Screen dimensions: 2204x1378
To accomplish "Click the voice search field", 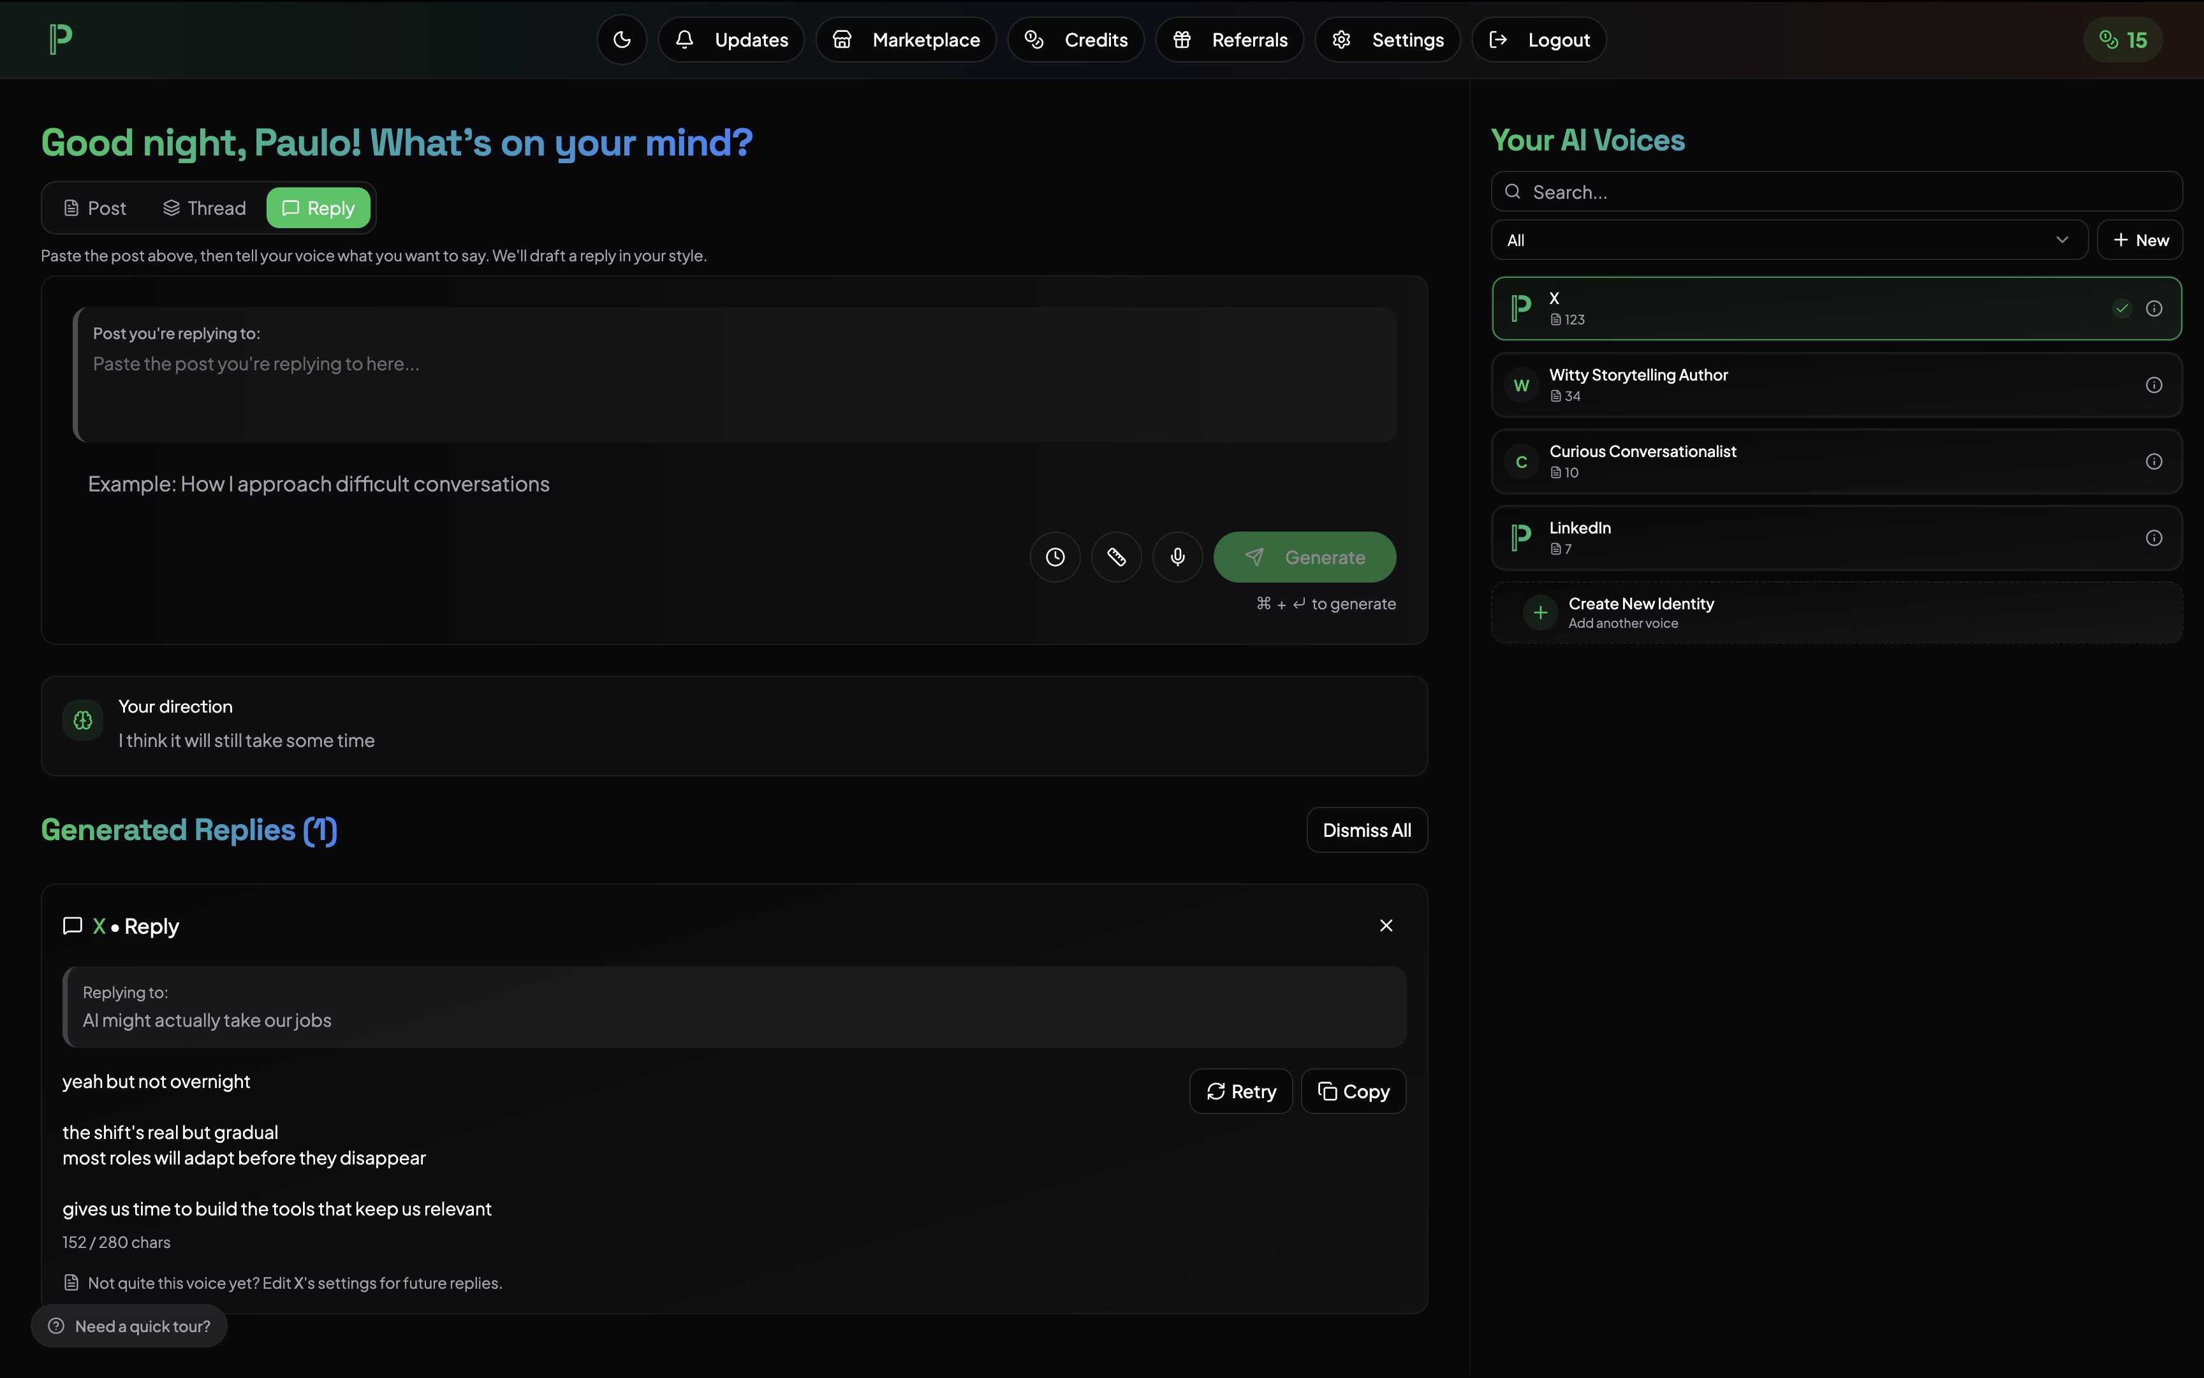I will click(x=1835, y=191).
